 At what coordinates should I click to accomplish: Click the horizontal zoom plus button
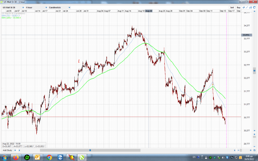[251, 150]
